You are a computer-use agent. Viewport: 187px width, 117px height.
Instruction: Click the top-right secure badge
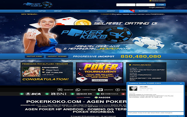(157, 1)
